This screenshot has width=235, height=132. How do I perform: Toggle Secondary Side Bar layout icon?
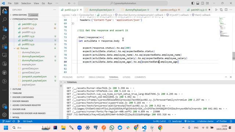click(x=202, y=3)
